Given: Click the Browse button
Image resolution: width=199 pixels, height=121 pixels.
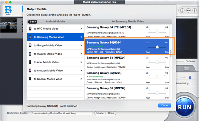Looking at the screenshot, I should (100, 113).
